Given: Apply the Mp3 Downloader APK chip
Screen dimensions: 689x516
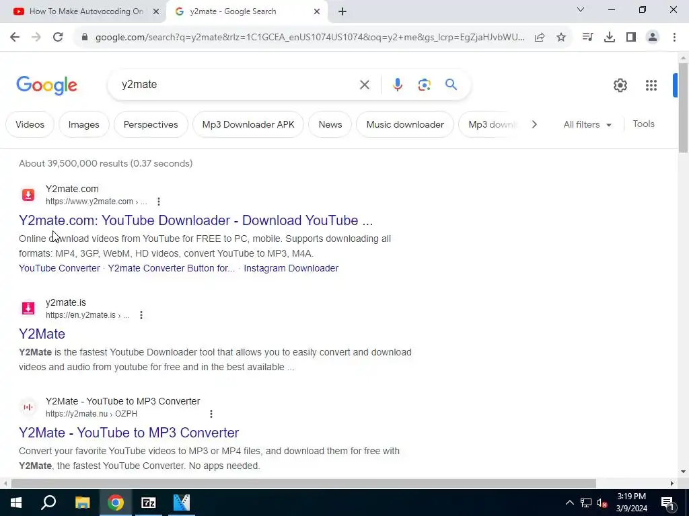Looking at the screenshot, I should pos(248,124).
